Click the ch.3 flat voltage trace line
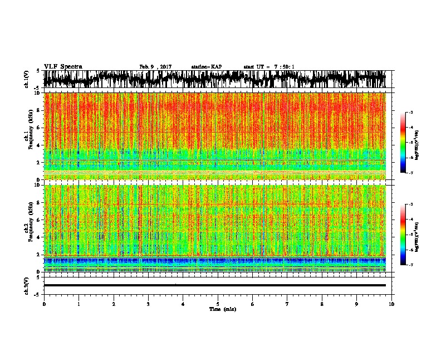The width and height of the screenshot is (441, 341). [215, 285]
